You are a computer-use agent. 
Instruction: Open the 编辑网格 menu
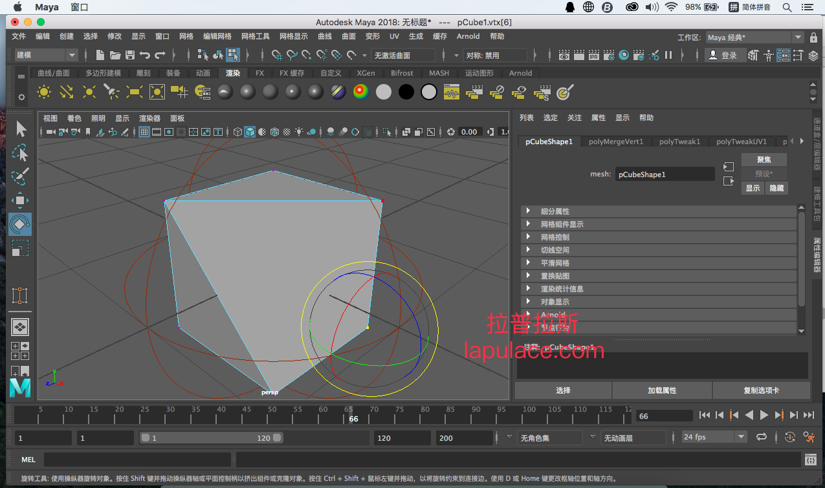click(x=217, y=36)
